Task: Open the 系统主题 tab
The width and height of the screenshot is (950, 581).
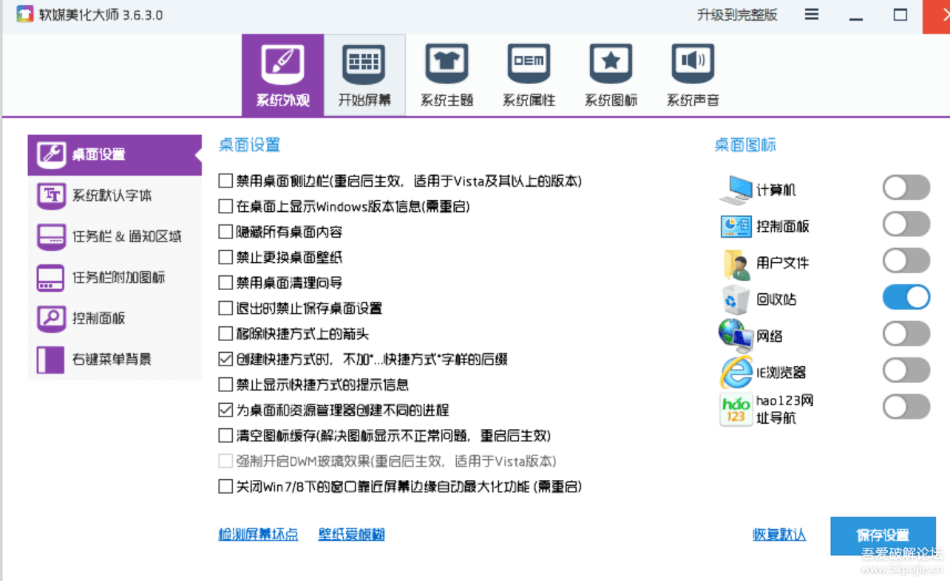Action: [447, 75]
